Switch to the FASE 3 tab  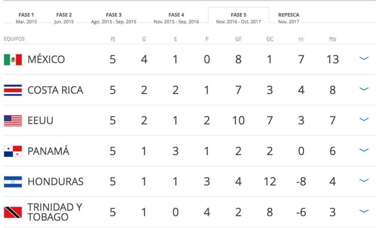(x=114, y=15)
